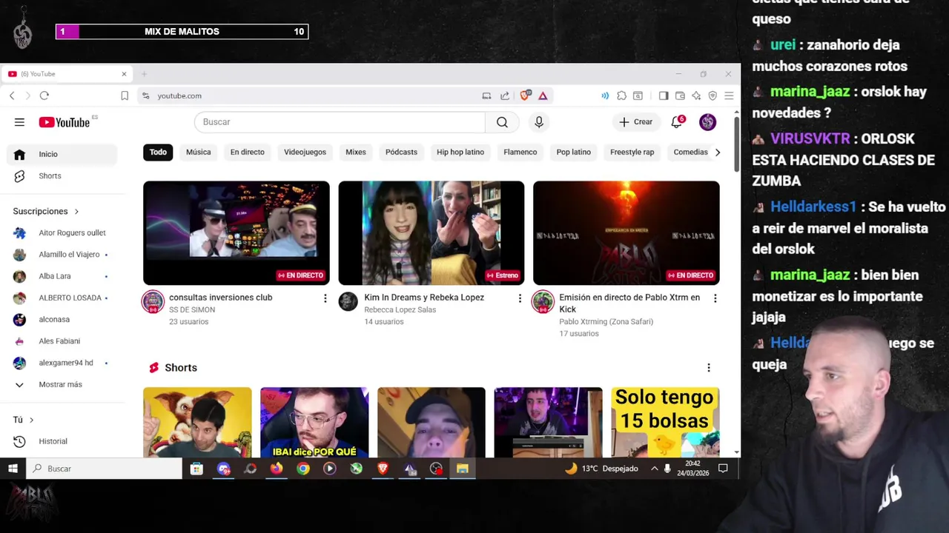The width and height of the screenshot is (949, 533).
Task: Select the Música filter chip
Action: tap(199, 152)
